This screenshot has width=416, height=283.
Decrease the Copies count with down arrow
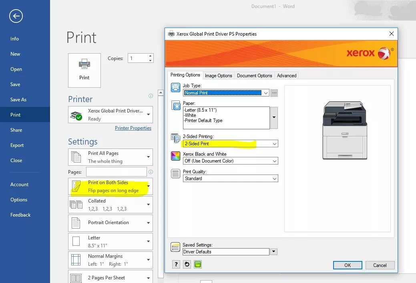coord(151,60)
